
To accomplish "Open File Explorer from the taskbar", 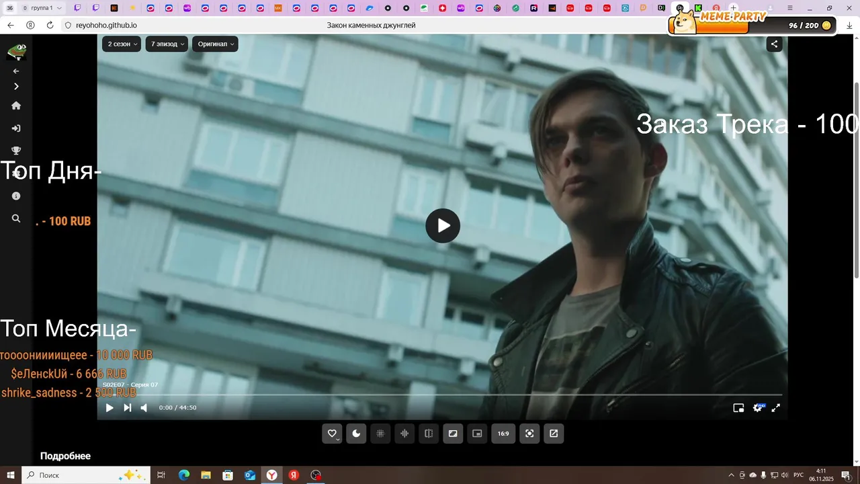I will tap(206, 475).
